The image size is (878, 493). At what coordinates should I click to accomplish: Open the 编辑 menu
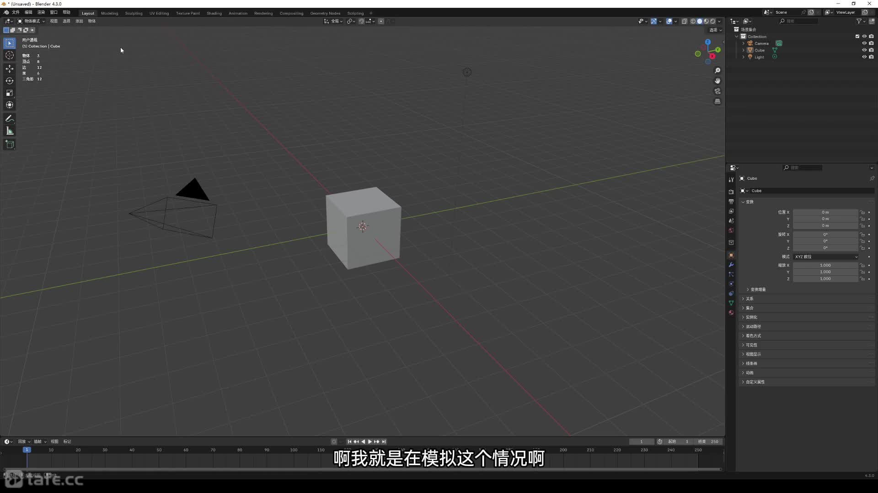click(28, 12)
